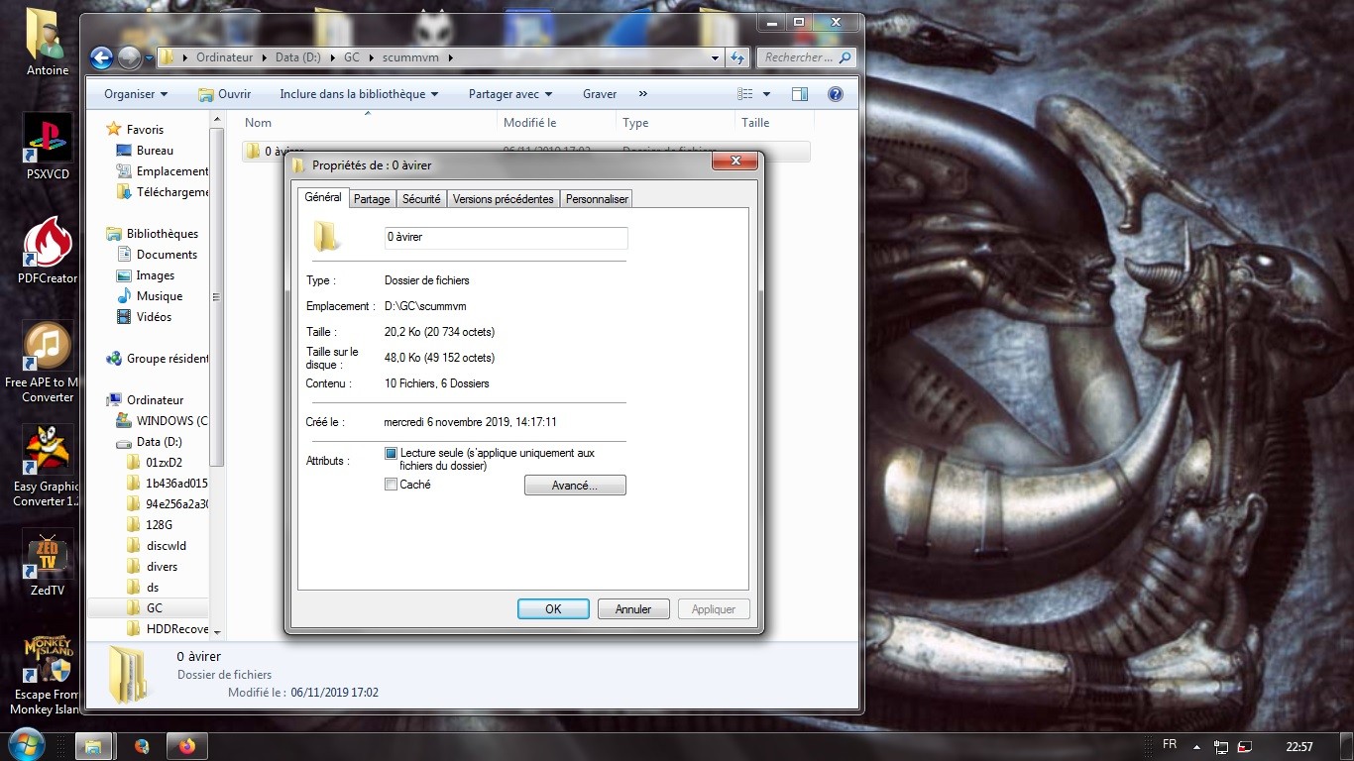Click the folder name field in properties
Screen dimensions: 1354x761
point(506,238)
